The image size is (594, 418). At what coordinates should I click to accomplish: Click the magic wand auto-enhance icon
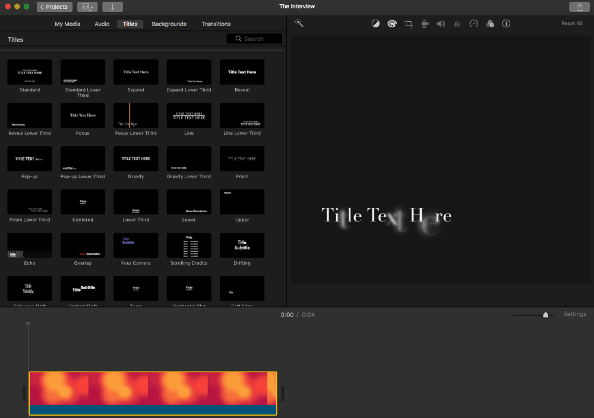pos(299,23)
